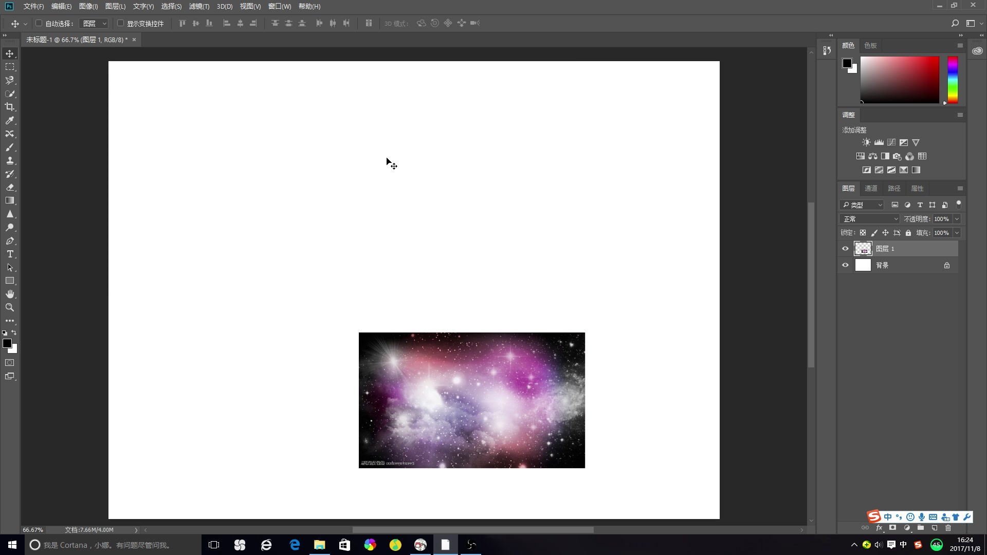Open the auto-select 图层 dropdown
987x555 pixels.
click(95, 24)
